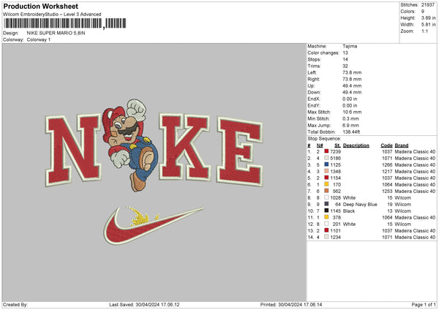This screenshot has height=310, width=439.
Task: Click the 'Stop Sequence:' heading
Action: 324,138
